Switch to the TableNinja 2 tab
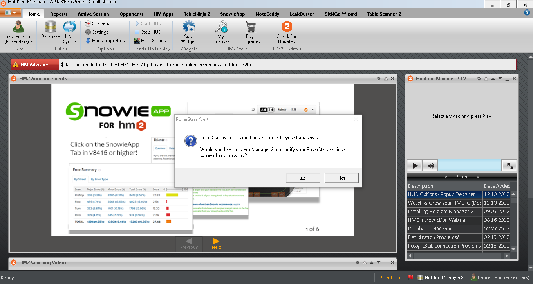This screenshot has width=533, height=284. pos(197,14)
